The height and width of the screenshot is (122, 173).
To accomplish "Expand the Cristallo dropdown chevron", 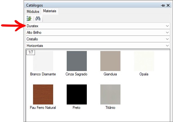I will click(167, 39).
